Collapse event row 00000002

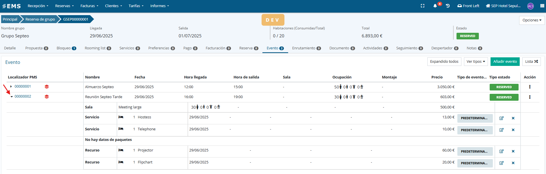click(x=12, y=97)
